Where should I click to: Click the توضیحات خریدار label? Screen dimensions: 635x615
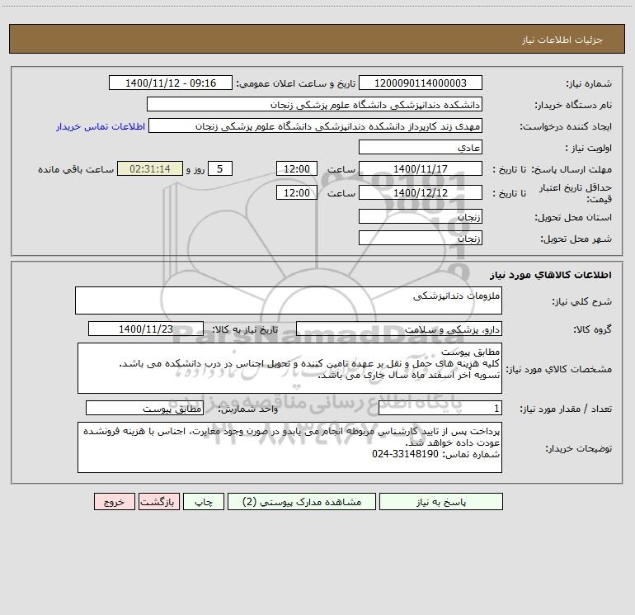tap(578, 448)
